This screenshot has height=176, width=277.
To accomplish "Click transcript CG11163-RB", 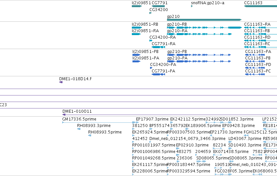I will pyautogui.click(x=261, y=34).
